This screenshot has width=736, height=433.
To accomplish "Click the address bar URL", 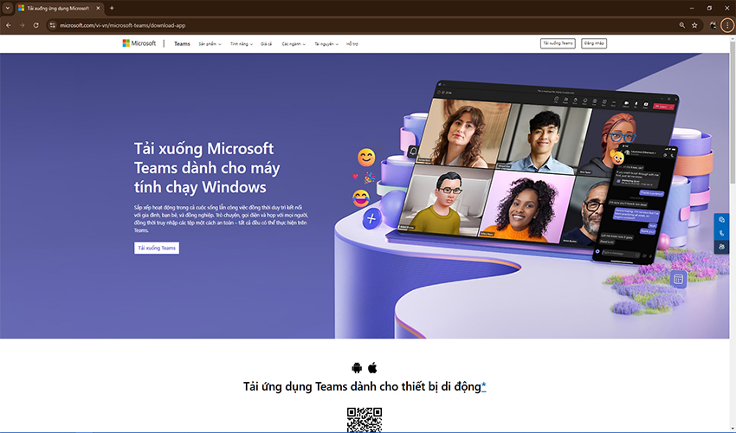I will (x=122, y=25).
